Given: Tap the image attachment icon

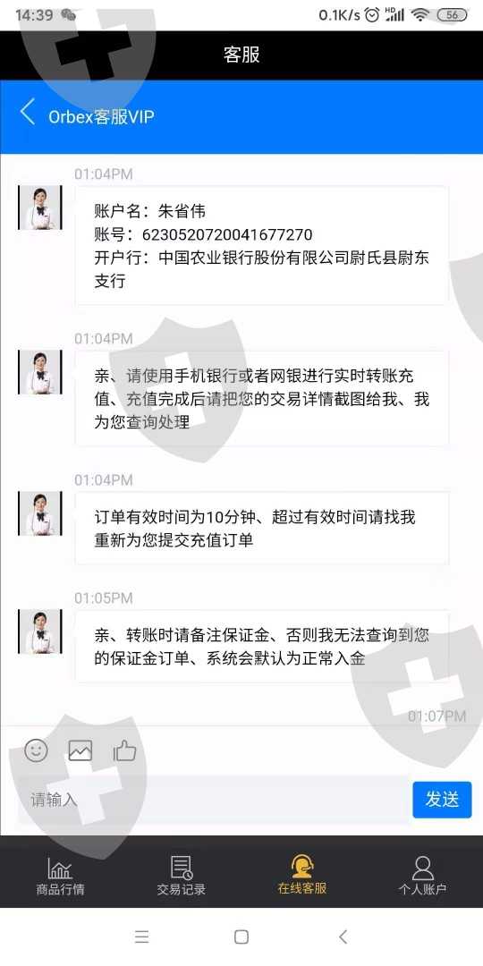Looking at the screenshot, I should coord(80,750).
